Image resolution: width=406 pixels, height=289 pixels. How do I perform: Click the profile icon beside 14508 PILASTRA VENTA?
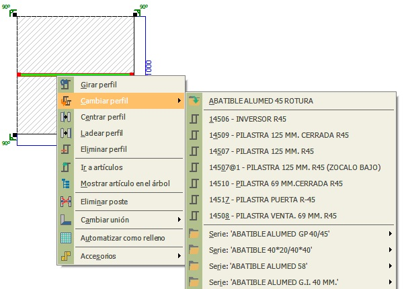tap(194, 216)
